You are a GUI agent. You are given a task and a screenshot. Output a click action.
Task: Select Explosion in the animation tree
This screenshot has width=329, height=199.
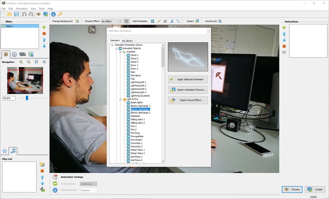point(135,116)
